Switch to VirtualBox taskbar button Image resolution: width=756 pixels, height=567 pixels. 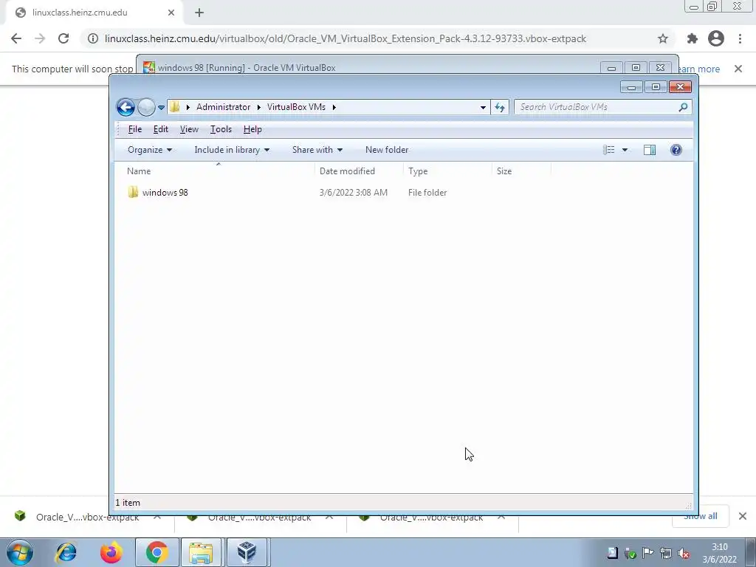pyautogui.click(x=247, y=552)
